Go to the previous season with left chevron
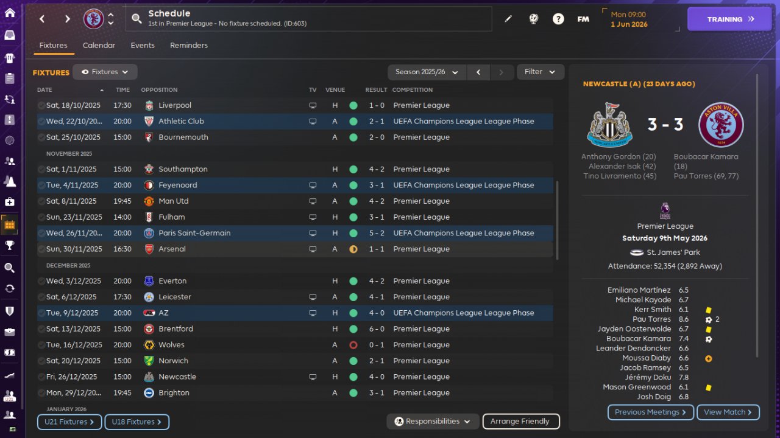Viewport: 780px width, 438px height. [x=478, y=72]
